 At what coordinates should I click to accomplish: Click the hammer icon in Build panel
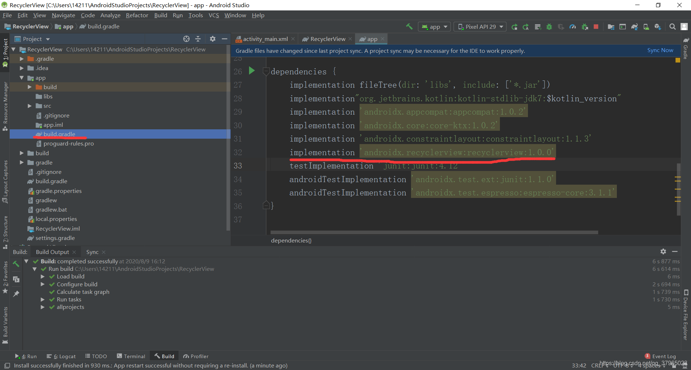coord(16,264)
